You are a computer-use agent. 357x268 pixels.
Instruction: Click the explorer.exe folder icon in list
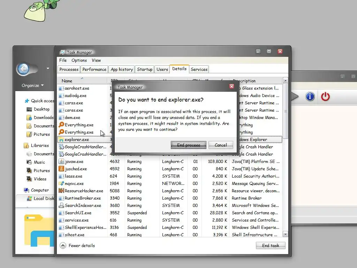click(x=61, y=140)
